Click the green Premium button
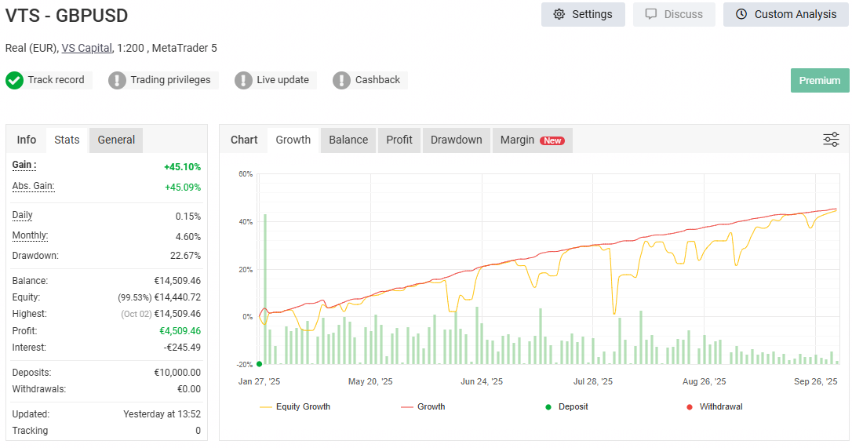852x448 pixels. point(819,80)
